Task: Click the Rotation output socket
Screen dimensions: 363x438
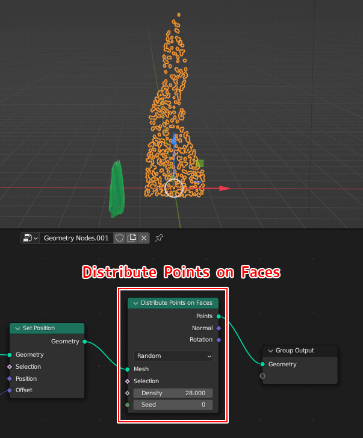Action: point(219,340)
